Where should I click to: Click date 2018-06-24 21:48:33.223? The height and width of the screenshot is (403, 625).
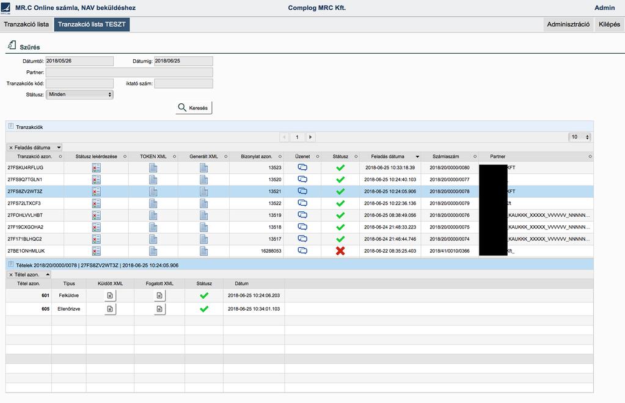[390, 227]
